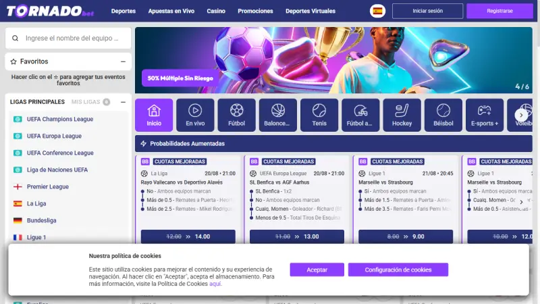Select the Béisbol category icon

pyautogui.click(x=443, y=115)
